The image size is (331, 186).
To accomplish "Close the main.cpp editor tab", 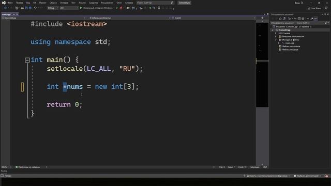I will coord(17,14).
